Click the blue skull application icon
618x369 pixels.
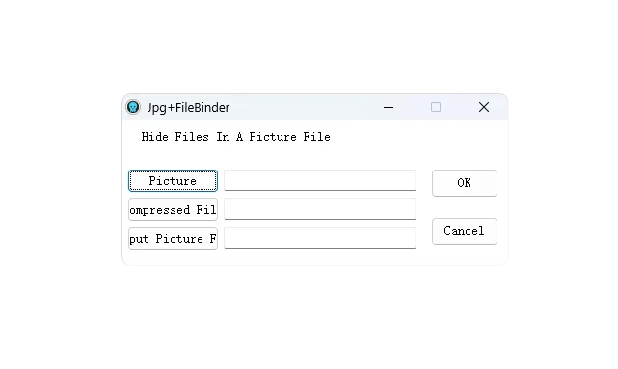click(133, 107)
